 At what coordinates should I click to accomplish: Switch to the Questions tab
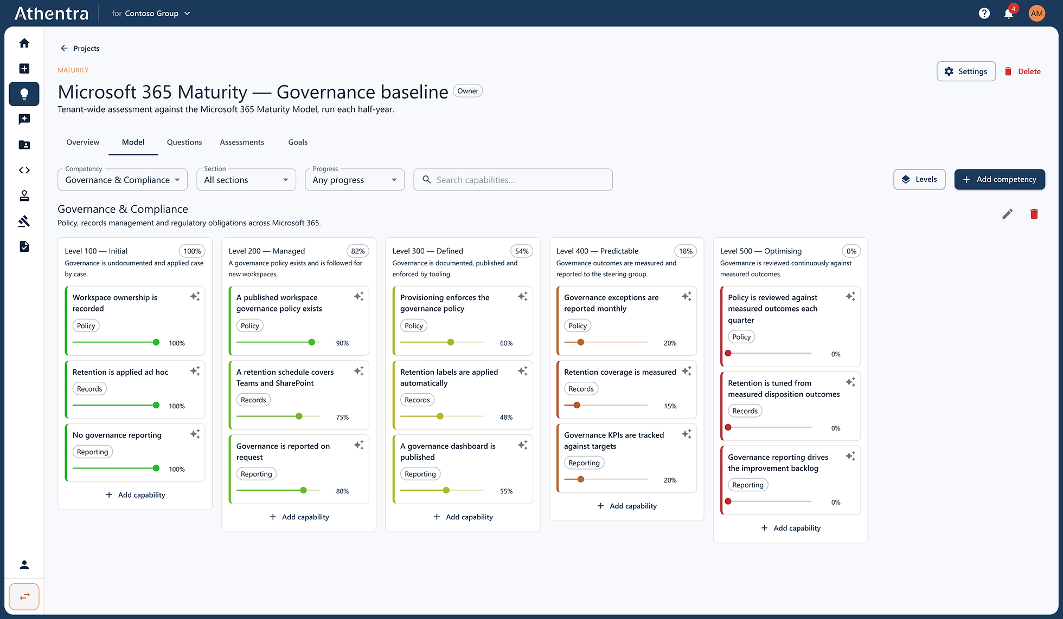tap(184, 142)
